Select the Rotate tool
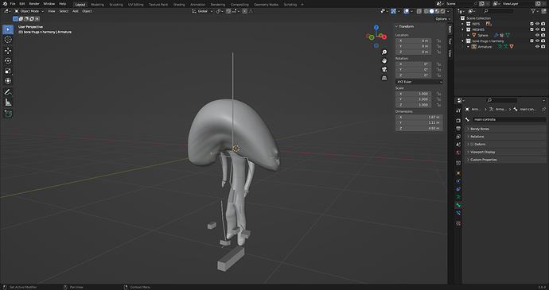Screen dimensions: 549x290 click(x=8, y=61)
